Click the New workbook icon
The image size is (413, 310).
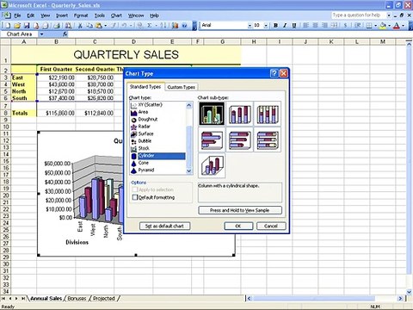8,26
